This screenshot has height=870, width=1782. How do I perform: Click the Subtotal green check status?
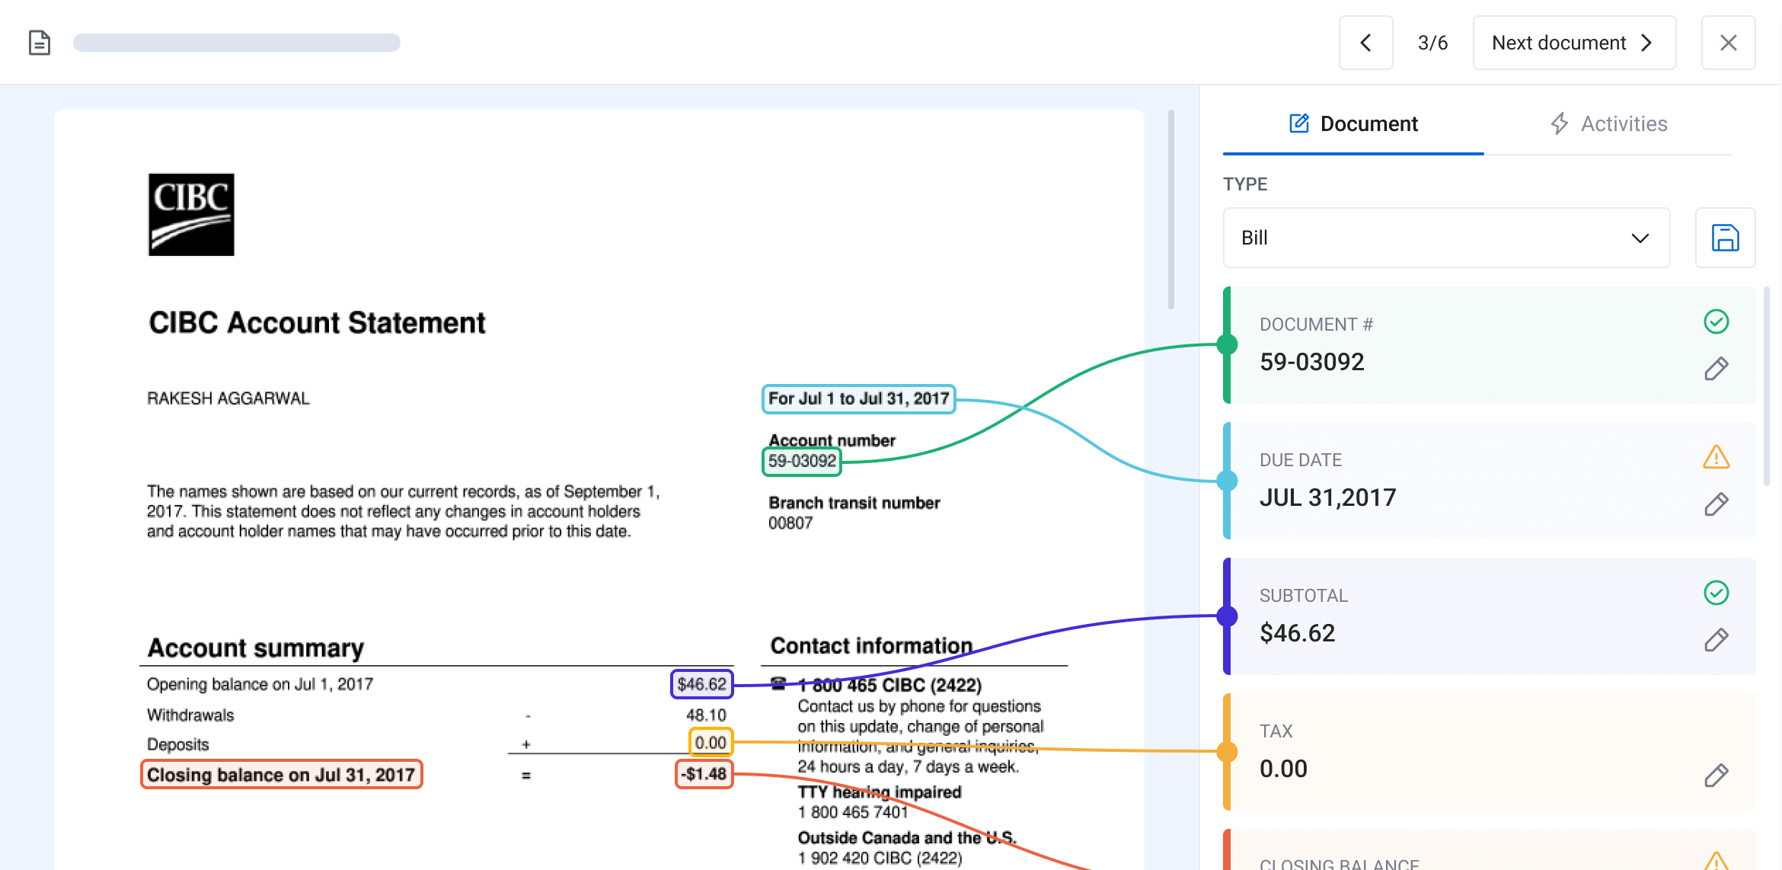[1716, 593]
